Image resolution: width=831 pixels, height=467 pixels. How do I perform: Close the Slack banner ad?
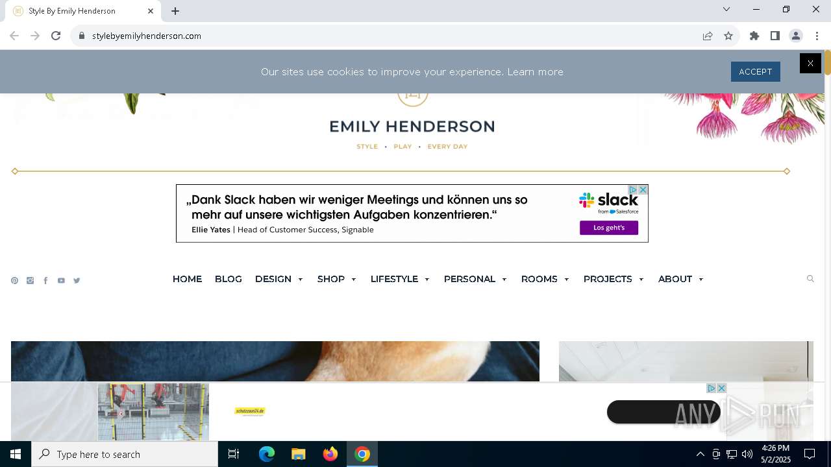coord(643,189)
